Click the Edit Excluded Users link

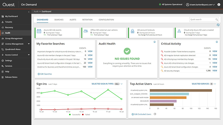click(x=141, y=114)
